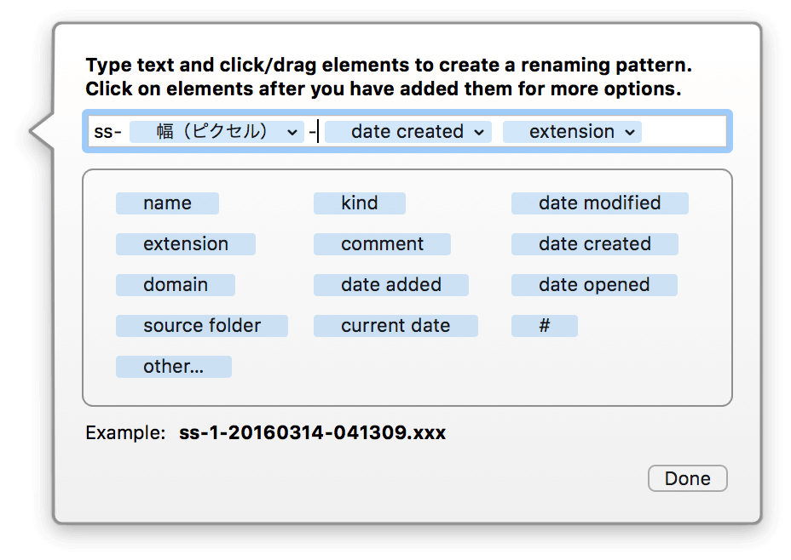791x560 pixels.
Task: Insert the date opened token
Action: pyautogui.click(x=594, y=285)
